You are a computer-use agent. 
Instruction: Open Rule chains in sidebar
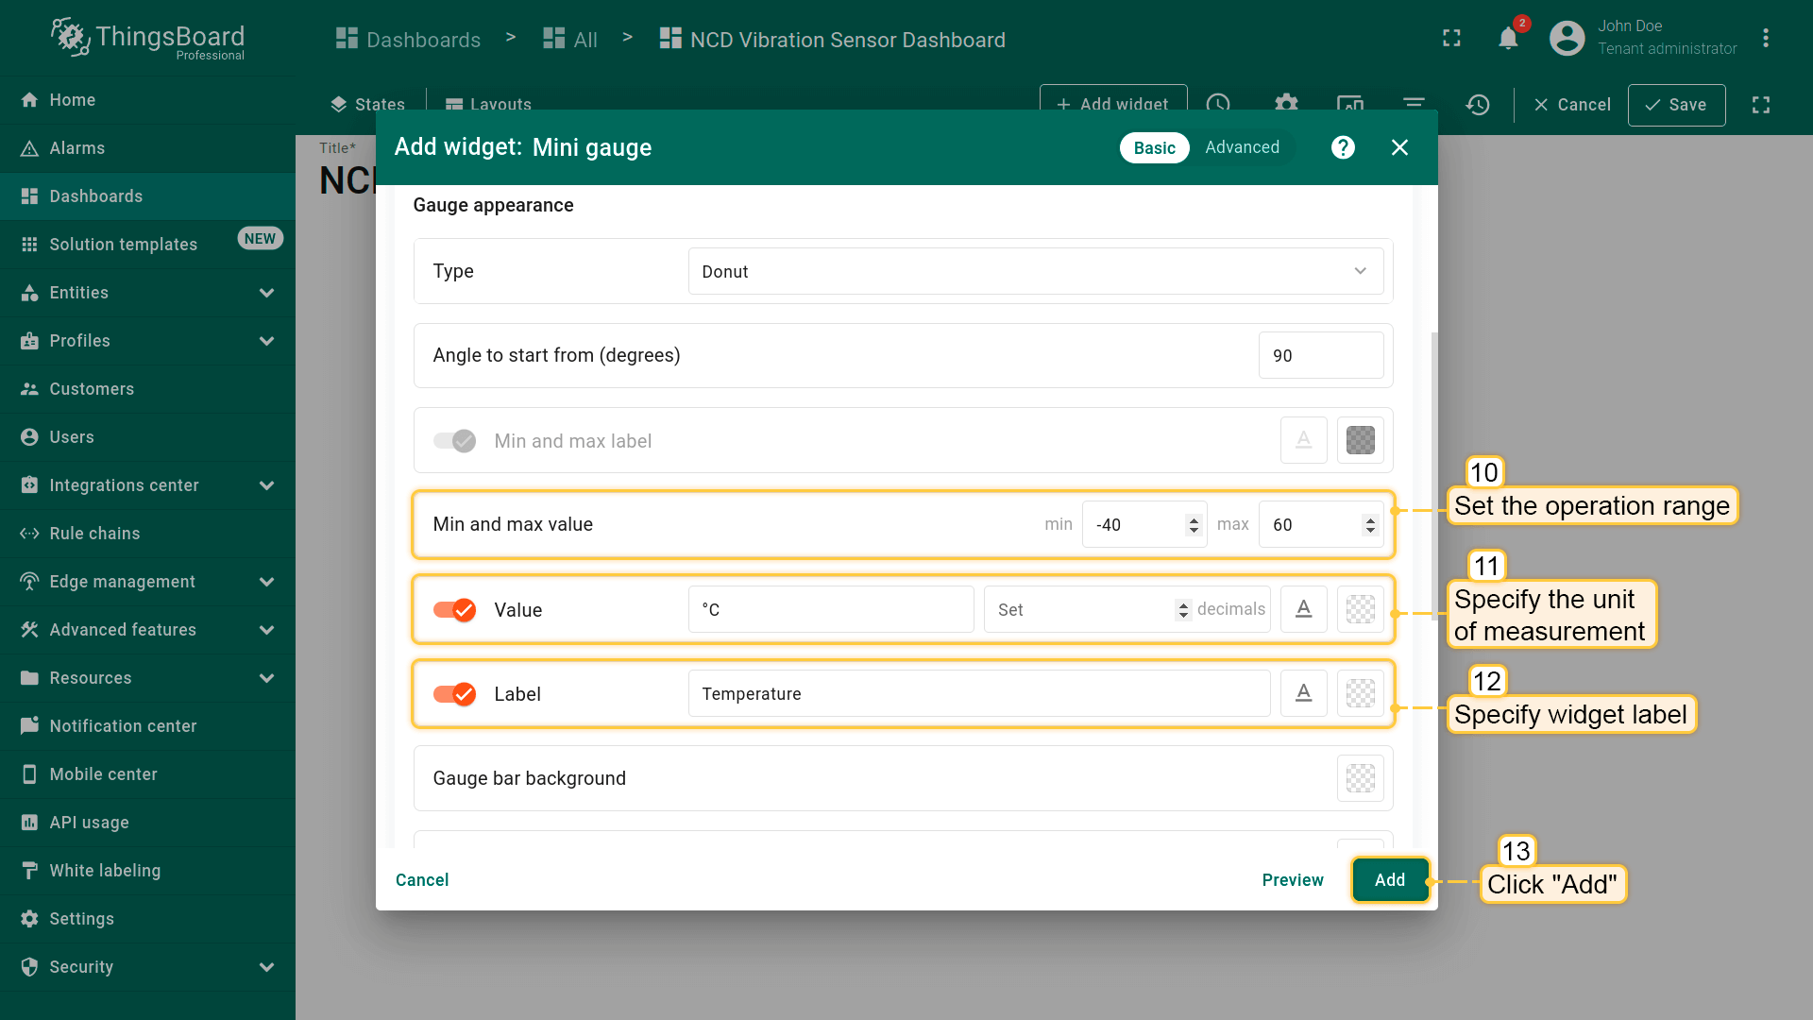tap(94, 534)
